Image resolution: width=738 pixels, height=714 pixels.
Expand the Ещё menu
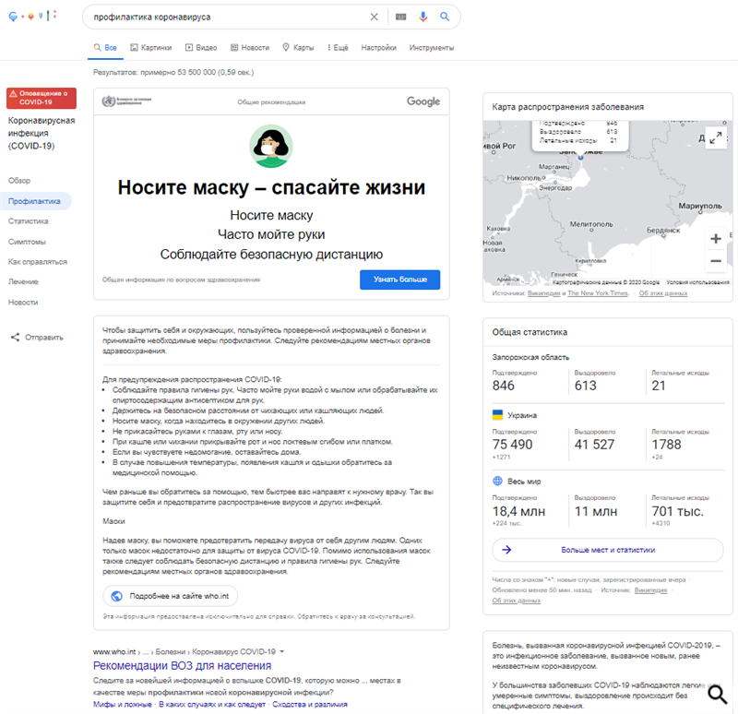coord(338,47)
